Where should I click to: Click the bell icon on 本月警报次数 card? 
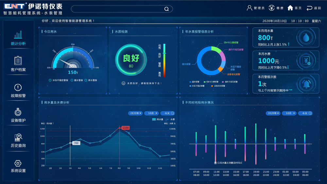point(307,84)
